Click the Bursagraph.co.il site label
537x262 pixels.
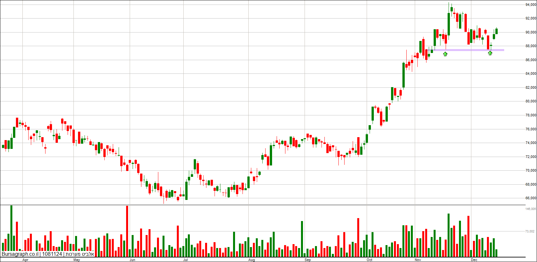click(x=20, y=254)
